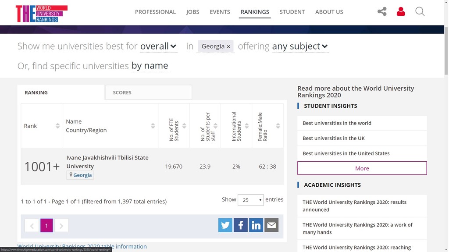
Task: Switch to the RANKING tab
Action: tap(61, 92)
